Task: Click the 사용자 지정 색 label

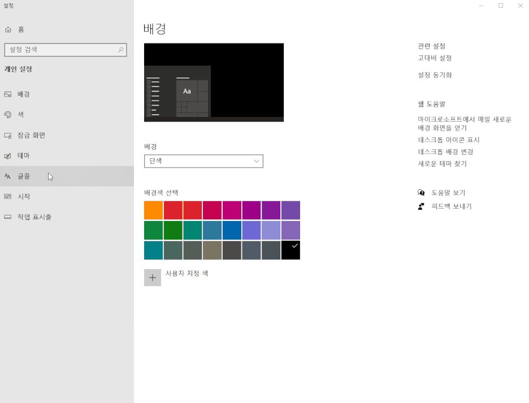Action: [x=187, y=274]
